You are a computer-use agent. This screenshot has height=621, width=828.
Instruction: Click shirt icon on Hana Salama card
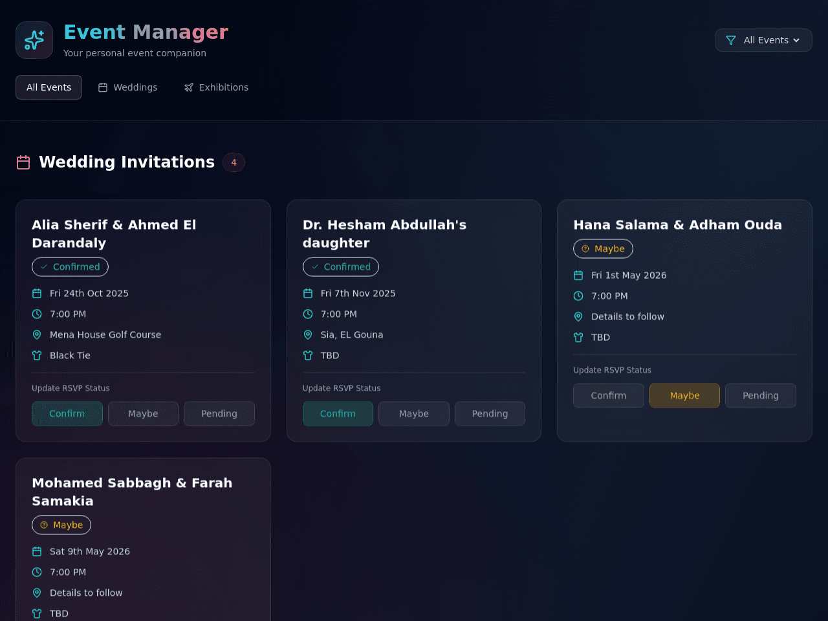coord(578,337)
